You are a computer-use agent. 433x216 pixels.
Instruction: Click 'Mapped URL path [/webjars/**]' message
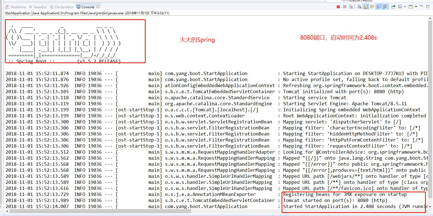pos(355,176)
